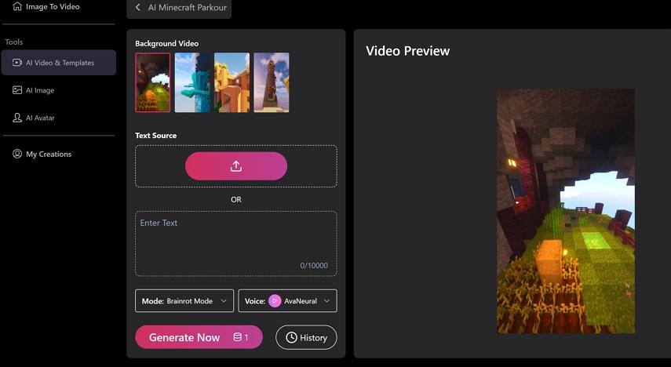Open the Voice: AvaNeural dropdown
671x367 pixels.
coord(287,300)
